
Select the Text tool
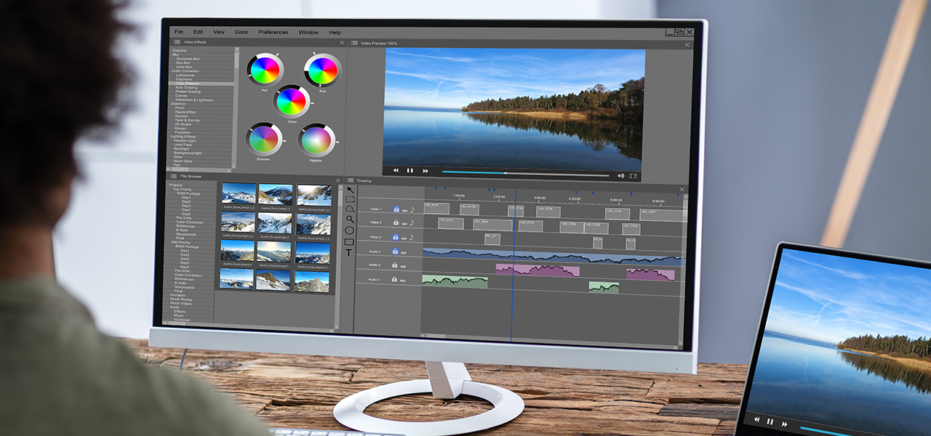349,253
